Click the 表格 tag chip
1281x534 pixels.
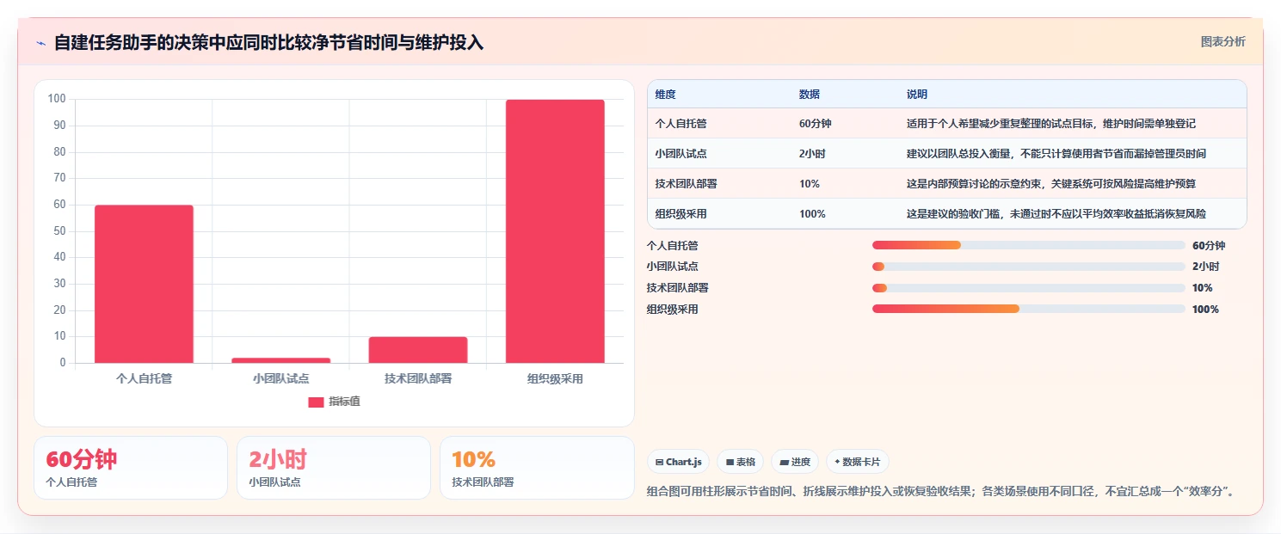[740, 462]
